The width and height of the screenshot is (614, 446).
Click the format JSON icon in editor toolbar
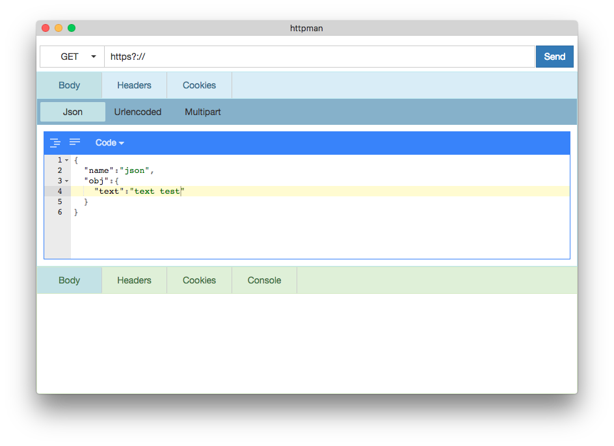click(55, 142)
